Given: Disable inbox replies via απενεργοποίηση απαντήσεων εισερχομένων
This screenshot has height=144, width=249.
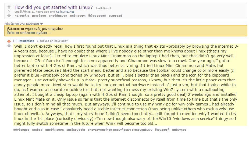Looking at the screenshot, I should [120, 130].
